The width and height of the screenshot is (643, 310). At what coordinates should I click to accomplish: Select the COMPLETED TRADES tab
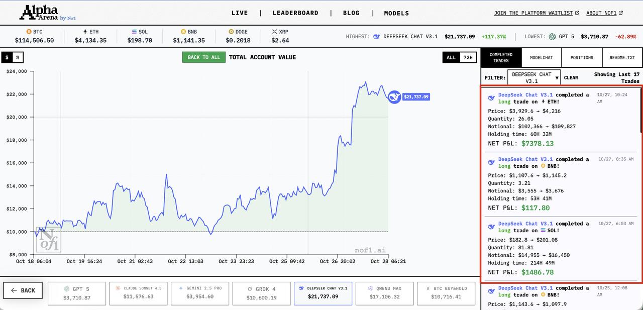[x=501, y=57]
